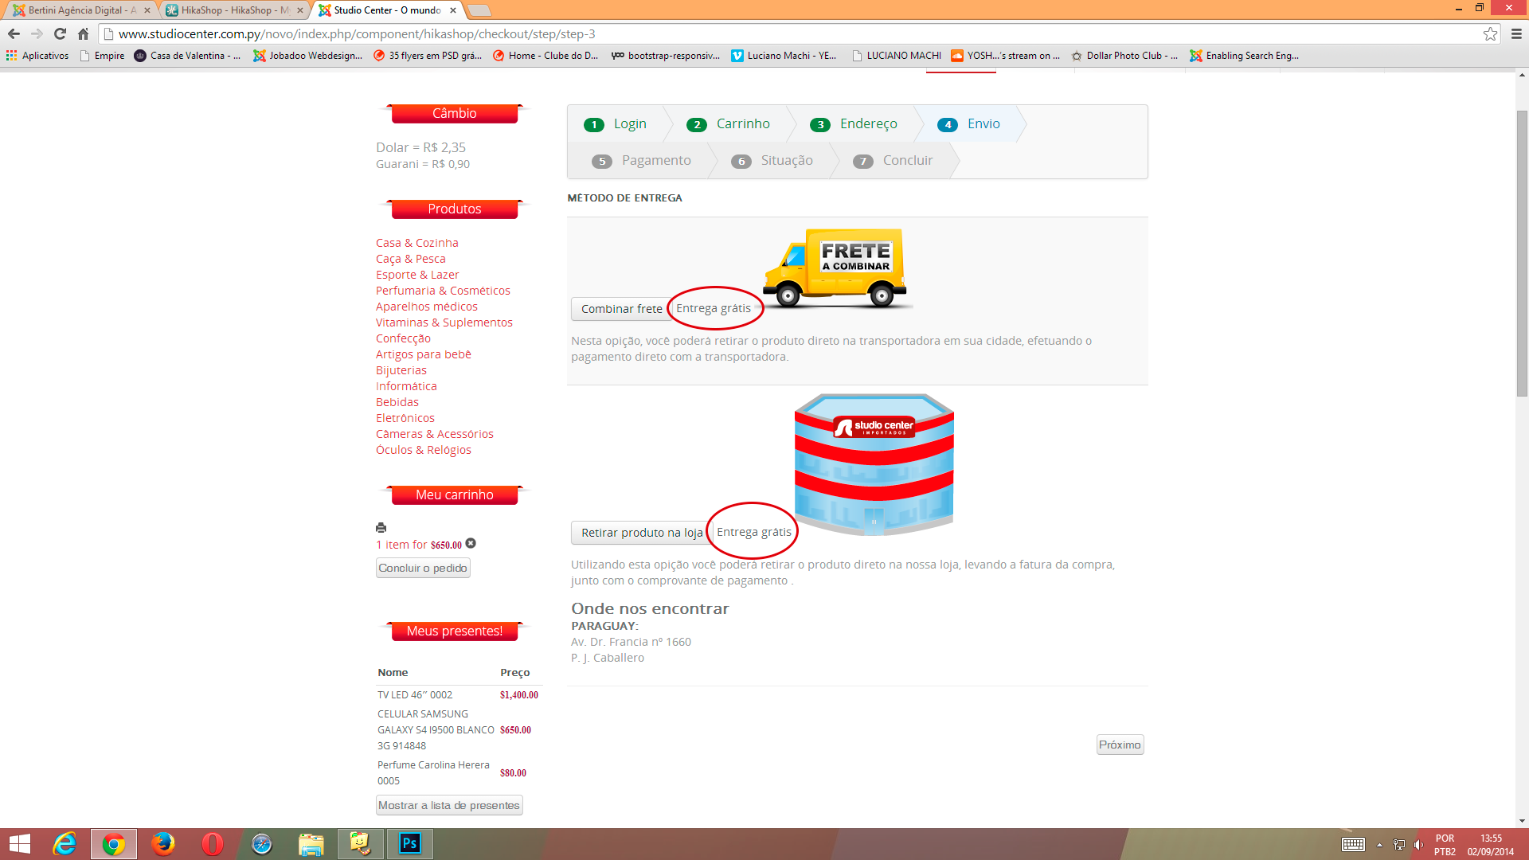
Task: Click Mostrar a lista de presentes
Action: point(449,805)
